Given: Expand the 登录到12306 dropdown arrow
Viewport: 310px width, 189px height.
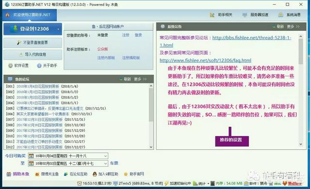Looking at the screenshot, I should (58, 29).
